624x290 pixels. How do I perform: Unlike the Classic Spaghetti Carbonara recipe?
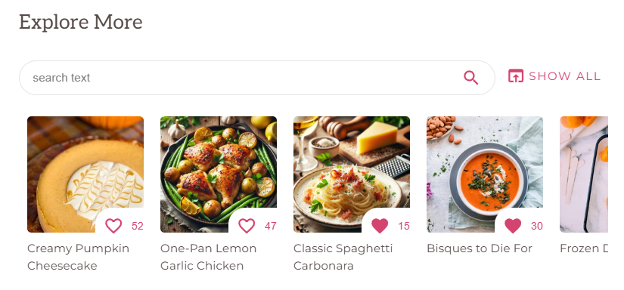(380, 226)
